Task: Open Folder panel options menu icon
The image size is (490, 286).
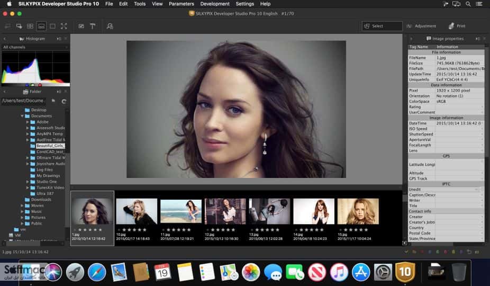Action: tap(59, 92)
